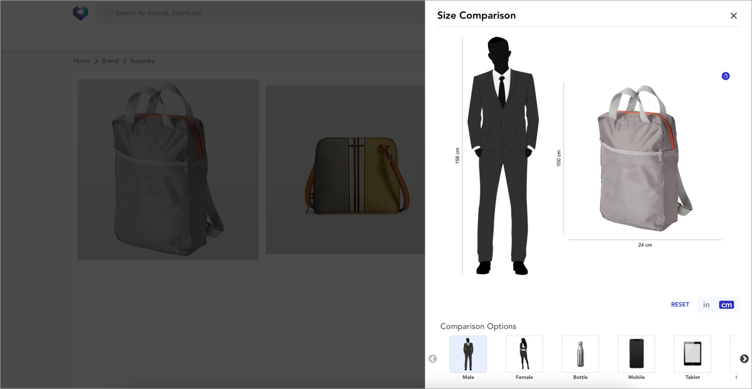Click the search magnifier icon

[x=107, y=13]
